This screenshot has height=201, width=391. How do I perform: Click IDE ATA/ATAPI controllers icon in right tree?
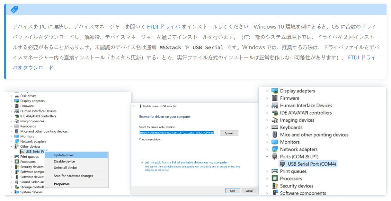[275, 113]
